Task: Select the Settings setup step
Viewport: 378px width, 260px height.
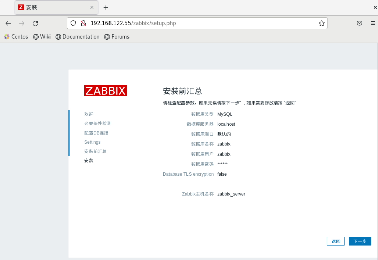Action: click(92, 142)
